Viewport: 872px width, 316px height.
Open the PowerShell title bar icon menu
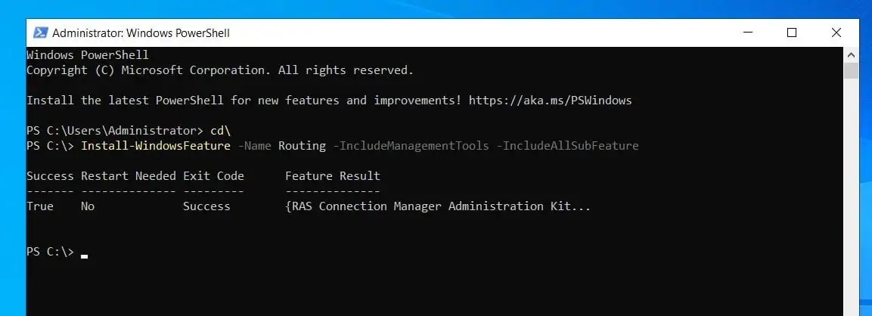click(x=40, y=33)
